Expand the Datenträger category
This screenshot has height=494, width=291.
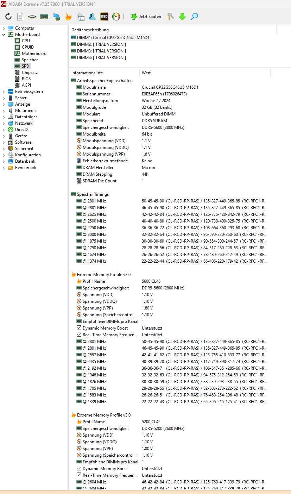[x=3, y=117]
